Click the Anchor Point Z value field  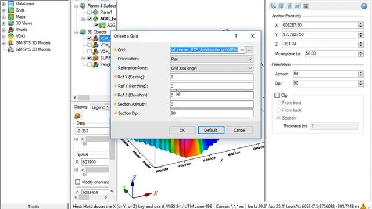click(320, 44)
